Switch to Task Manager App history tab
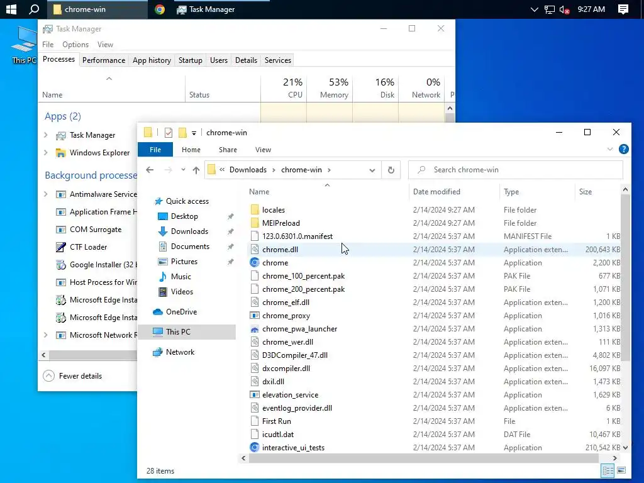 [152, 60]
